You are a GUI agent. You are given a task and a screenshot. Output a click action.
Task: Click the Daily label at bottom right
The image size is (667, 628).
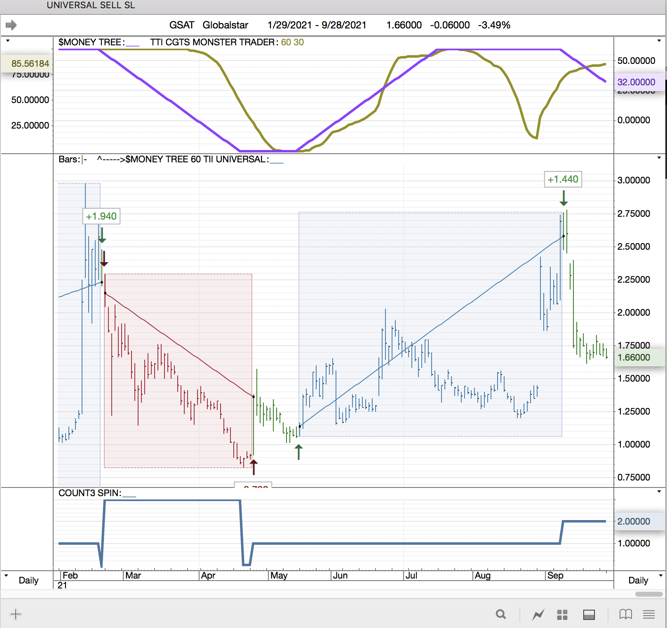click(x=638, y=580)
